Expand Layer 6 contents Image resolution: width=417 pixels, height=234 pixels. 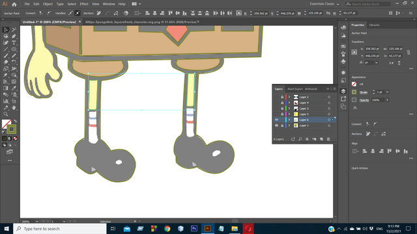click(289, 120)
